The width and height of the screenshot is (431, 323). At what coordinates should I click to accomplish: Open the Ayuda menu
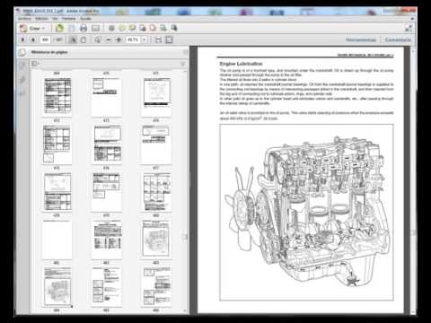point(85,19)
